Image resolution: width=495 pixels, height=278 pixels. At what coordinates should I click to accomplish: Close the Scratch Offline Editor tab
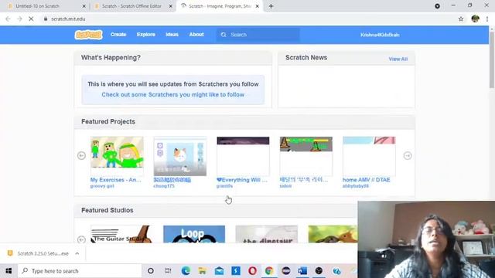171,6
